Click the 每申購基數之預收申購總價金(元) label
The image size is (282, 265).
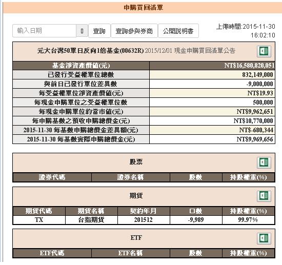coord(81,121)
